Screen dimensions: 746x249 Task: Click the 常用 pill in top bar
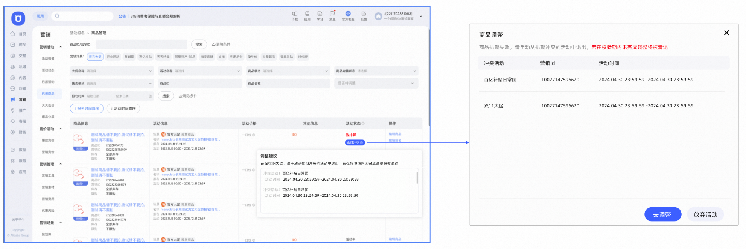(40, 16)
